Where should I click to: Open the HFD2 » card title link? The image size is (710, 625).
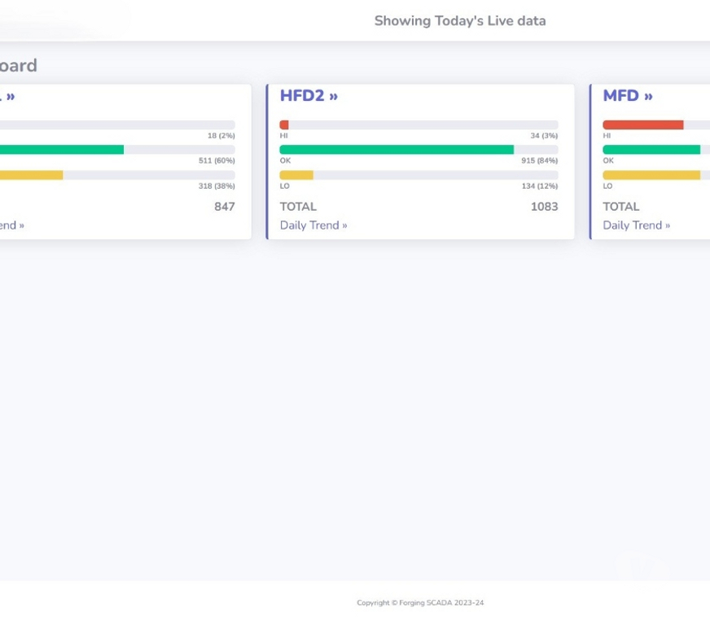(x=309, y=96)
